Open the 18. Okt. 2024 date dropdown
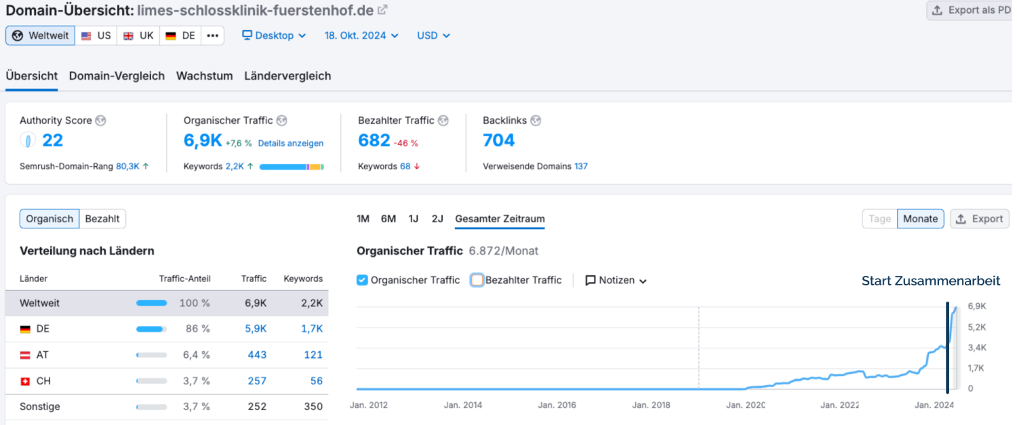 coord(361,36)
